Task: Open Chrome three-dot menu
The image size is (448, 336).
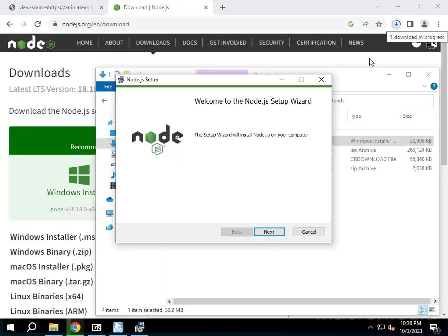Action: click(x=438, y=24)
